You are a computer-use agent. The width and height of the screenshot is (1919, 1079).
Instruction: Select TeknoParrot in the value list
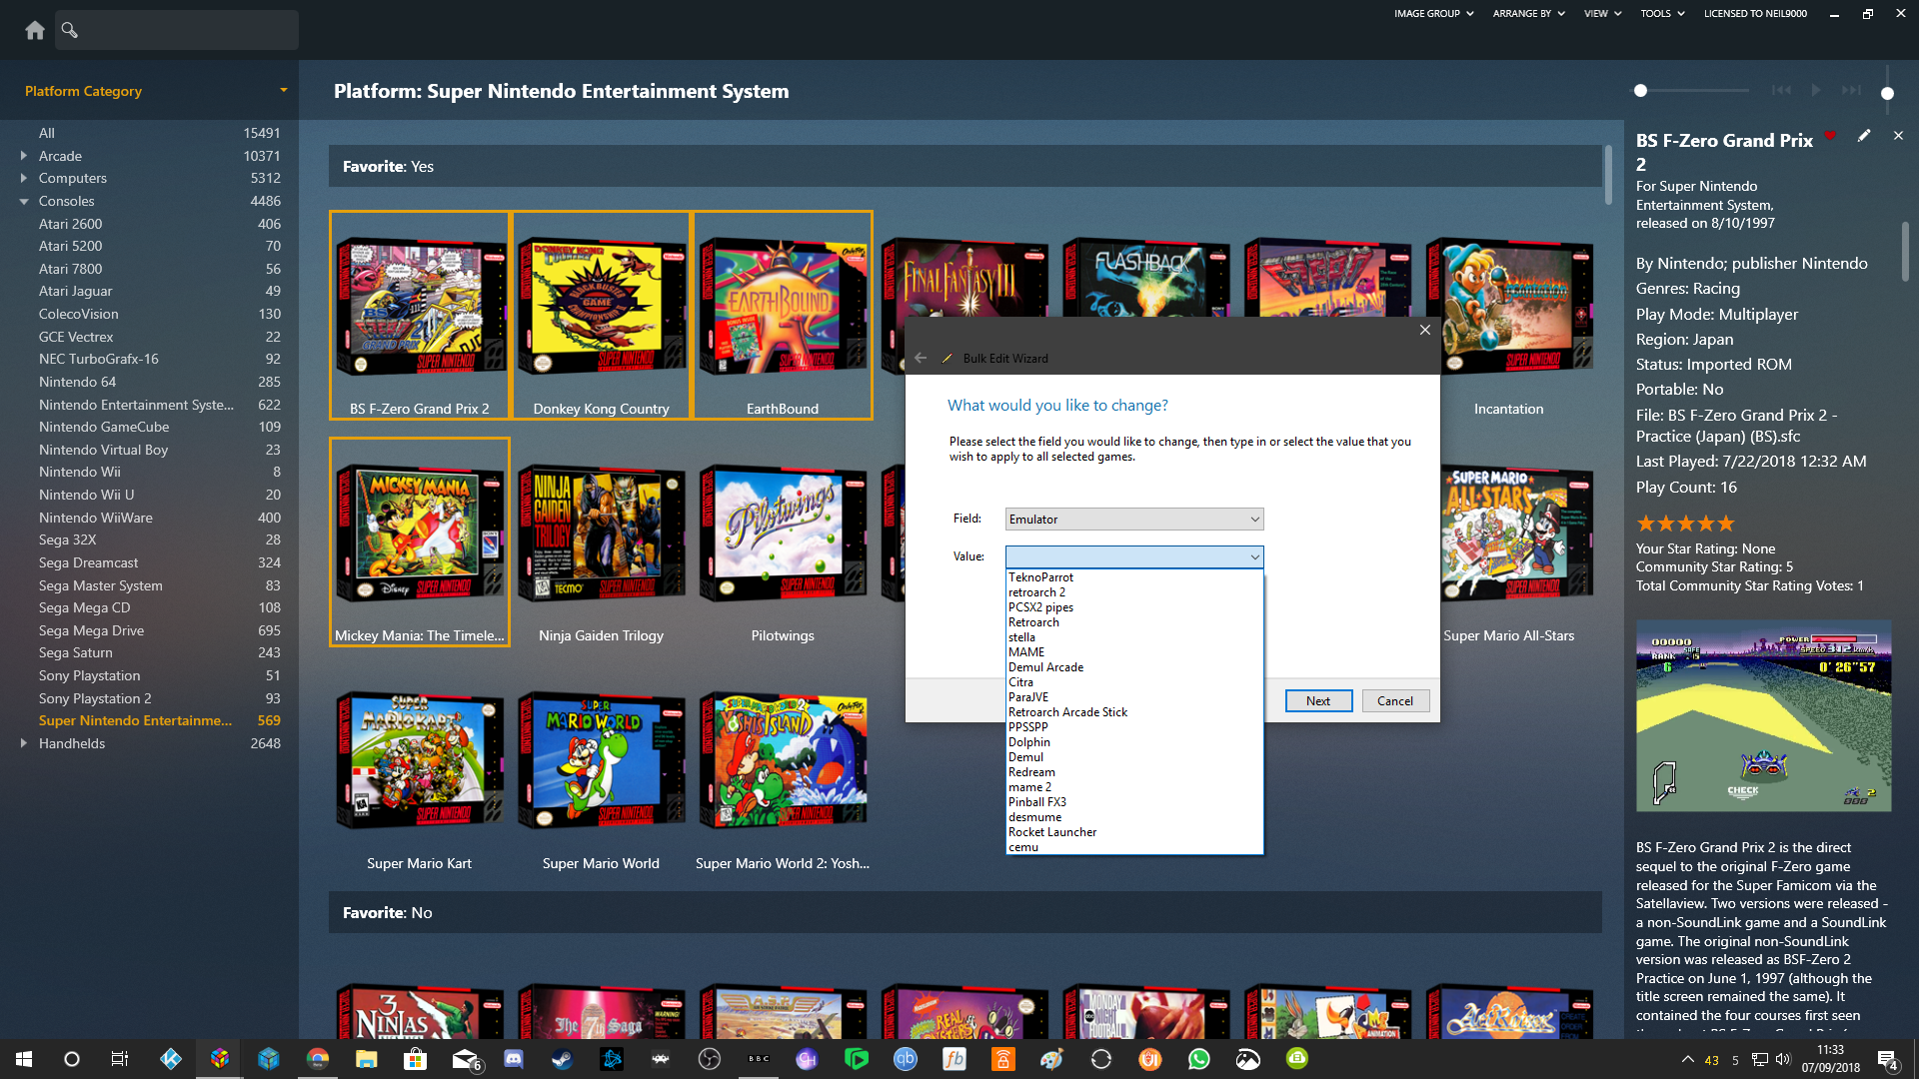click(x=1134, y=577)
